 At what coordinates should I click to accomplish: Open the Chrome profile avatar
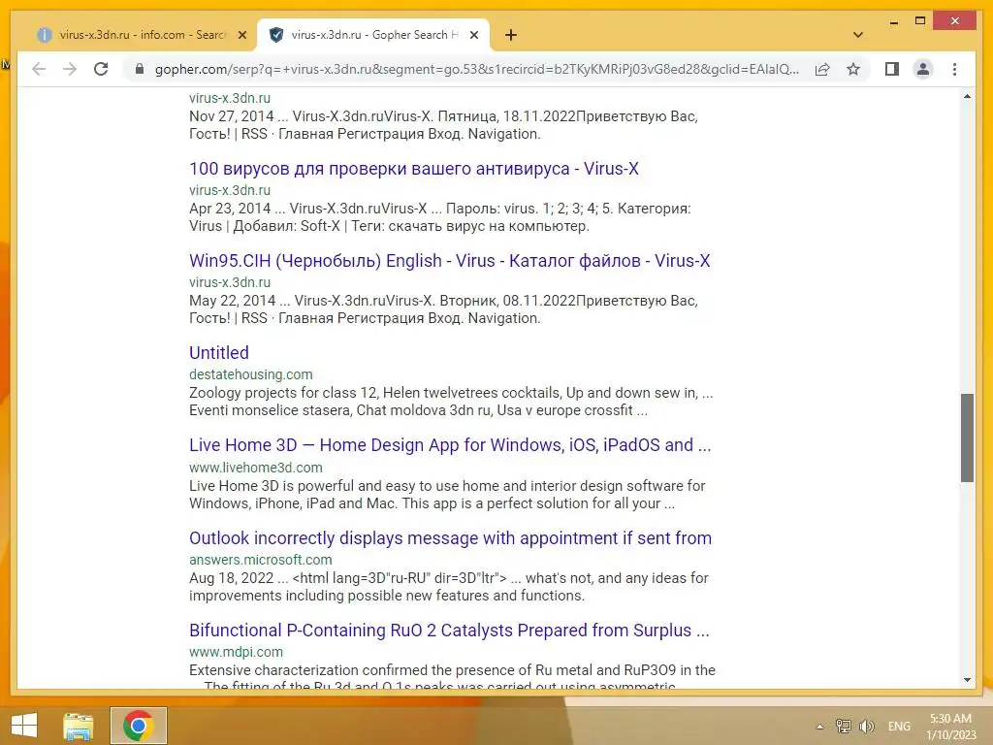pos(923,69)
